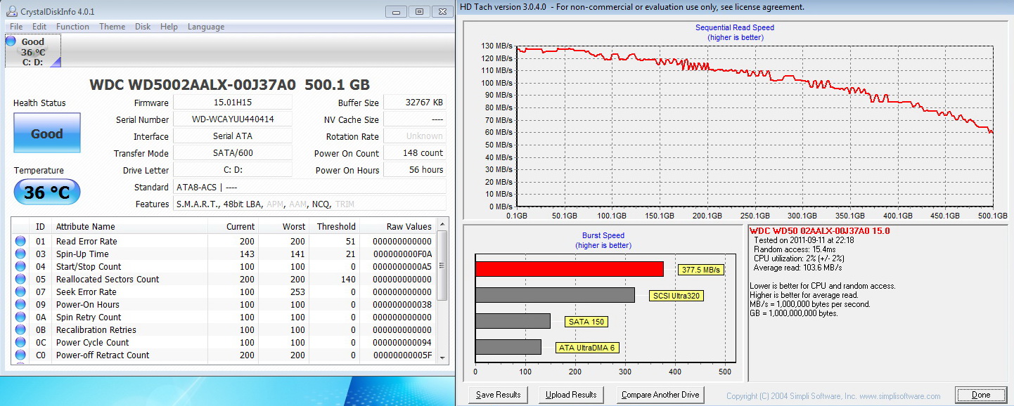Click Save Results in HD Tach
This screenshot has height=406, width=1014.
499,395
